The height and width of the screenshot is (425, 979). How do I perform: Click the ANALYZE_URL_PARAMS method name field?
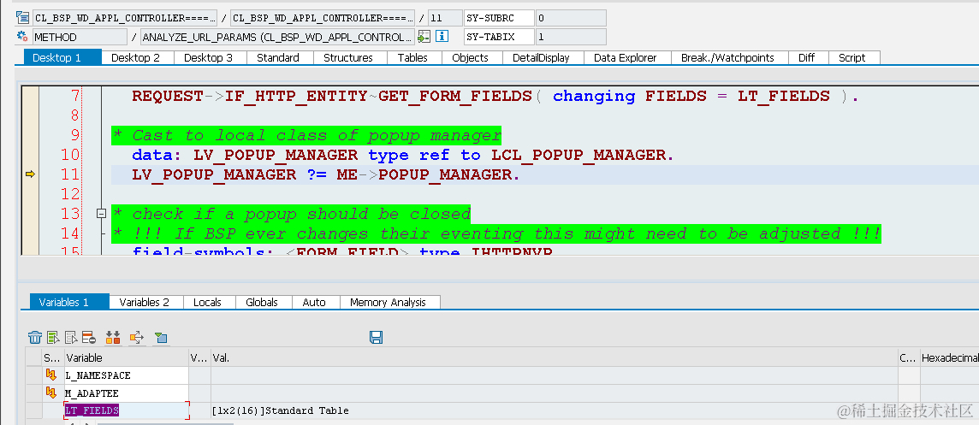(278, 37)
